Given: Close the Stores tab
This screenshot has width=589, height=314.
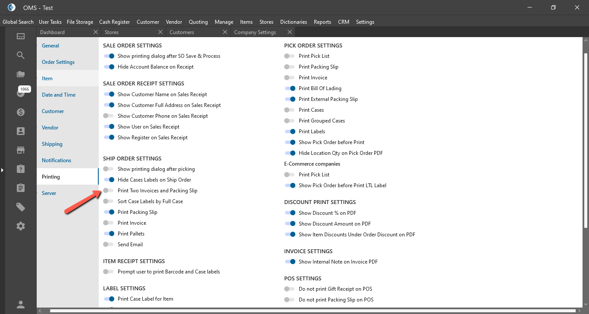Looking at the screenshot, I should pyautogui.click(x=160, y=32).
